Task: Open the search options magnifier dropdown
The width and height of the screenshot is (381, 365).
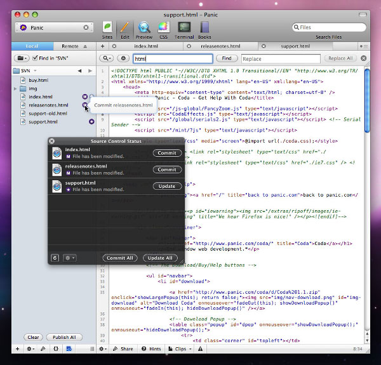Action: [107, 58]
